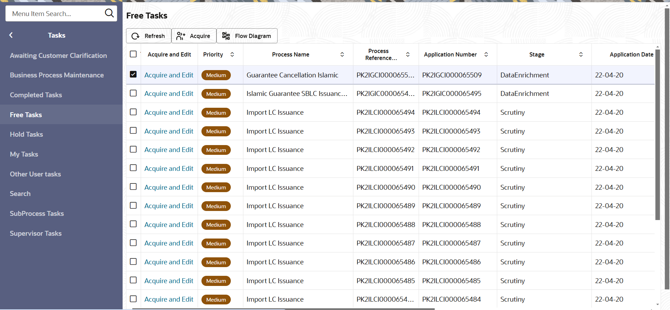
Task: Acquire and Edit task PK2ILCI000065493
Action: point(169,131)
